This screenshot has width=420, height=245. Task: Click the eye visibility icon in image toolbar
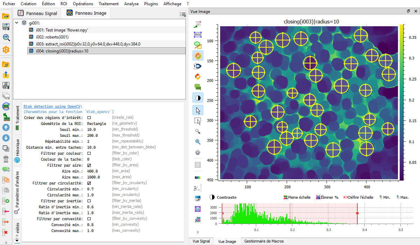pos(198,66)
